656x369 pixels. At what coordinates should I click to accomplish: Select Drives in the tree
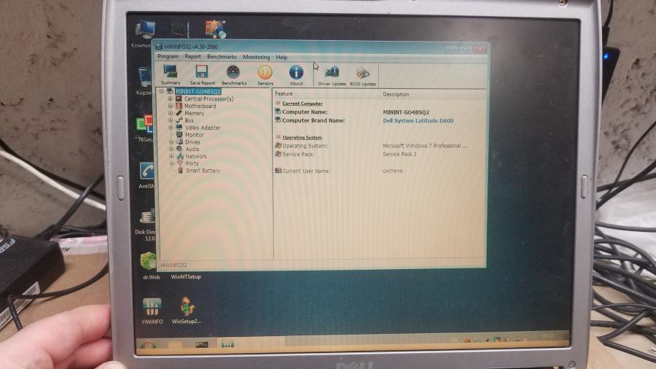click(x=192, y=141)
